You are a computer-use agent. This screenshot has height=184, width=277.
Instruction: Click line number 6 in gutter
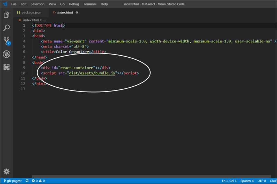[24, 52]
